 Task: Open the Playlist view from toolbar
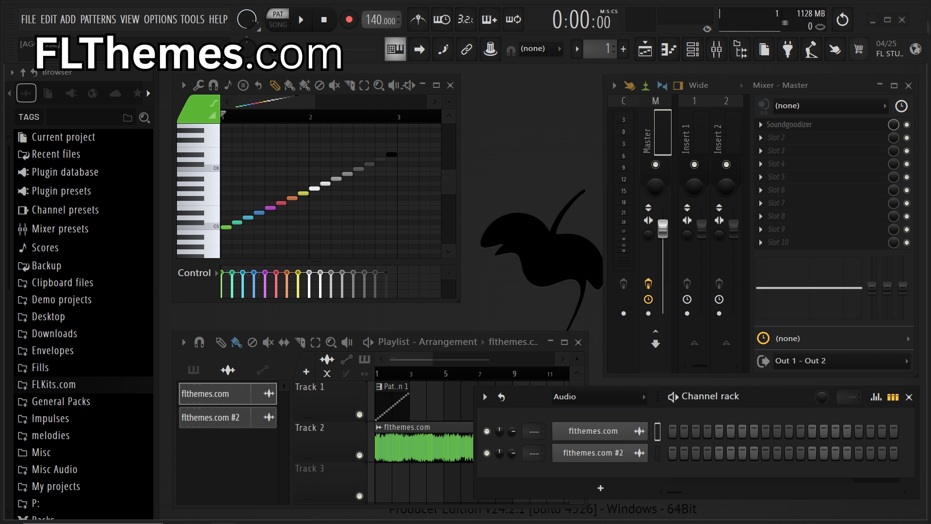645,49
